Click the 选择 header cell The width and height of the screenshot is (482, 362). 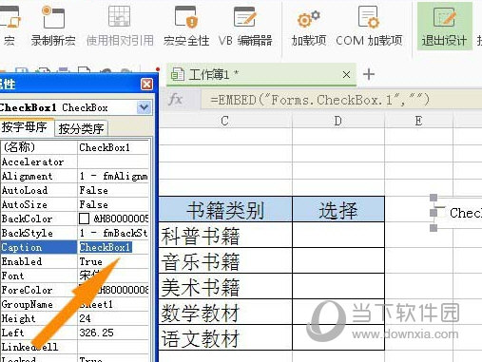[x=338, y=209]
